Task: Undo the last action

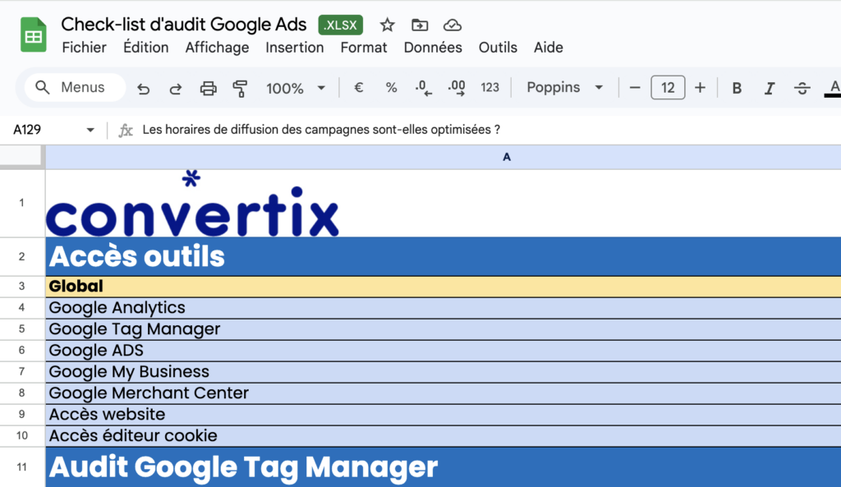Action: (x=144, y=88)
